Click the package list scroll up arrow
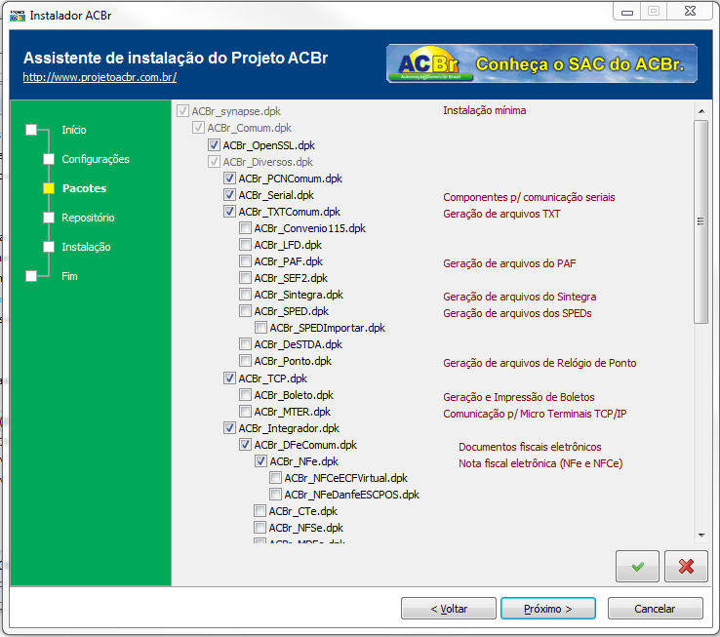Screen dimensions: 720x637 (x=701, y=111)
